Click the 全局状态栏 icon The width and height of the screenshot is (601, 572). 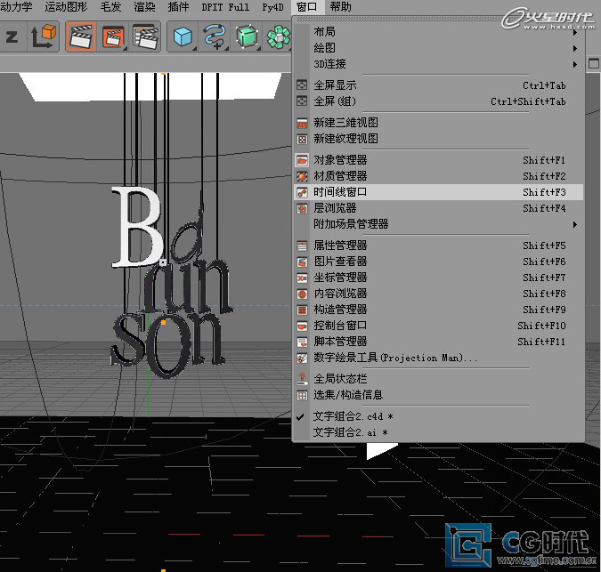point(302,379)
